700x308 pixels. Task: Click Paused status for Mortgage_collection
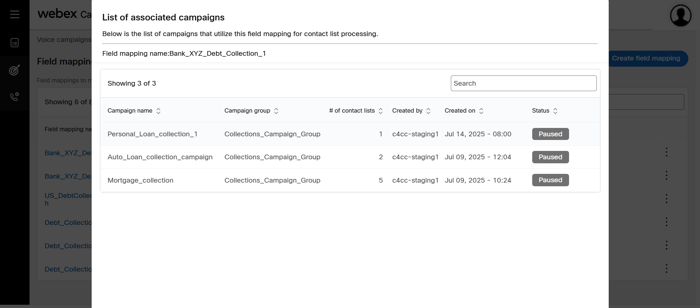point(550,180)
